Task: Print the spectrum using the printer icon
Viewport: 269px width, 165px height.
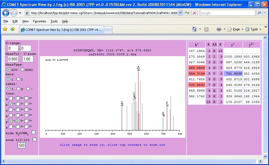Action: click(x=219, y=29)
